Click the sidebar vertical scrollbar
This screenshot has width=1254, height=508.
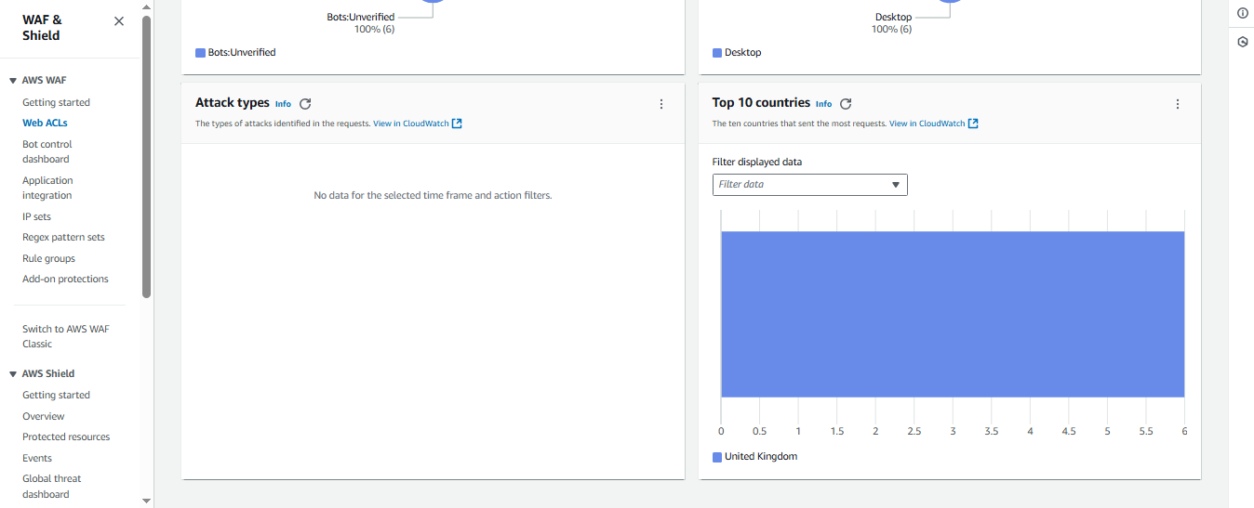click(x=146, y=158)
